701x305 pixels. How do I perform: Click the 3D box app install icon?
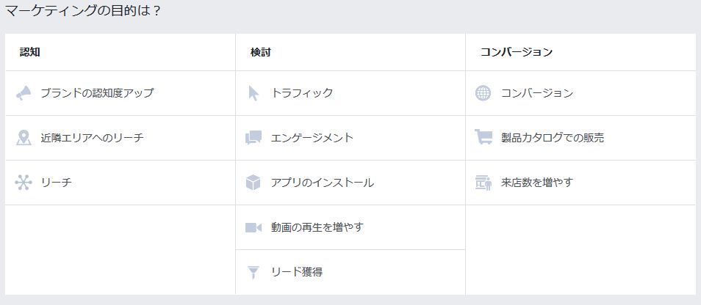(x=254, y=183)
